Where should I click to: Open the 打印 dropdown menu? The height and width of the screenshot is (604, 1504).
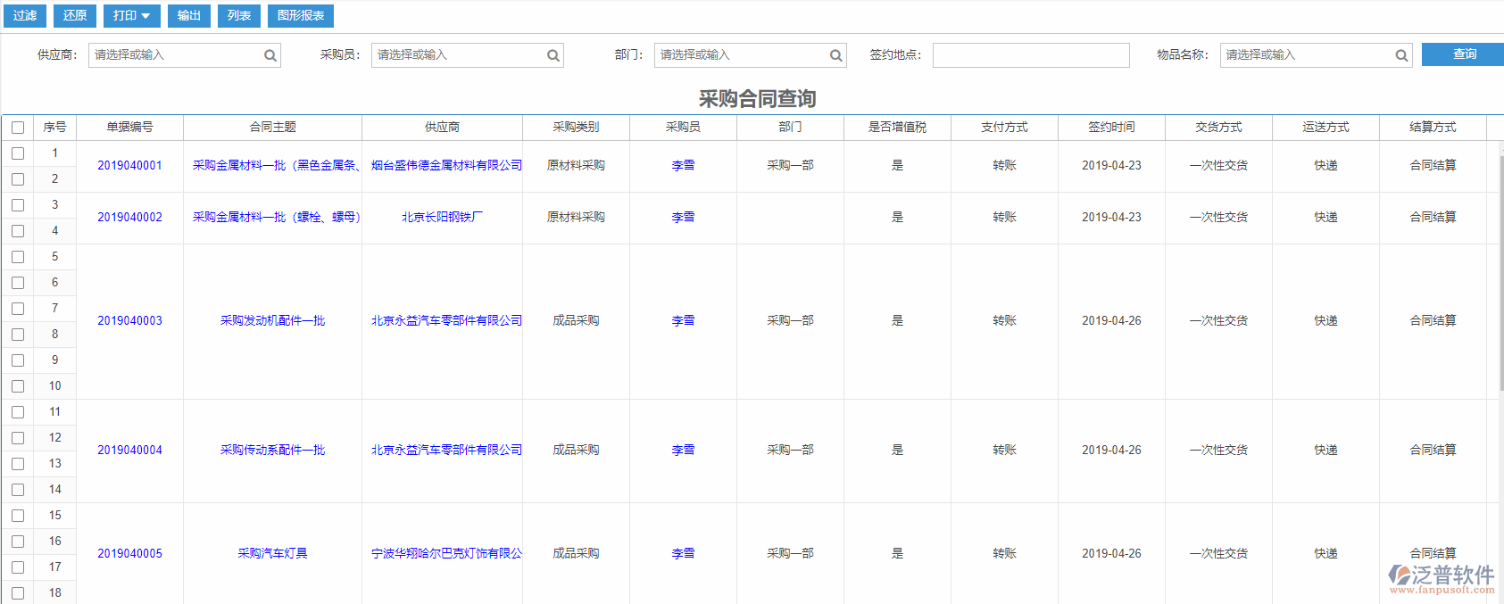click(x=131, y=16)
